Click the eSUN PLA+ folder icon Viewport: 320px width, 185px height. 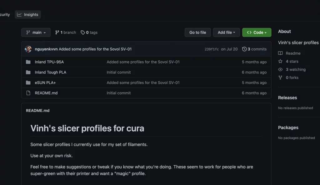[28, 82]
